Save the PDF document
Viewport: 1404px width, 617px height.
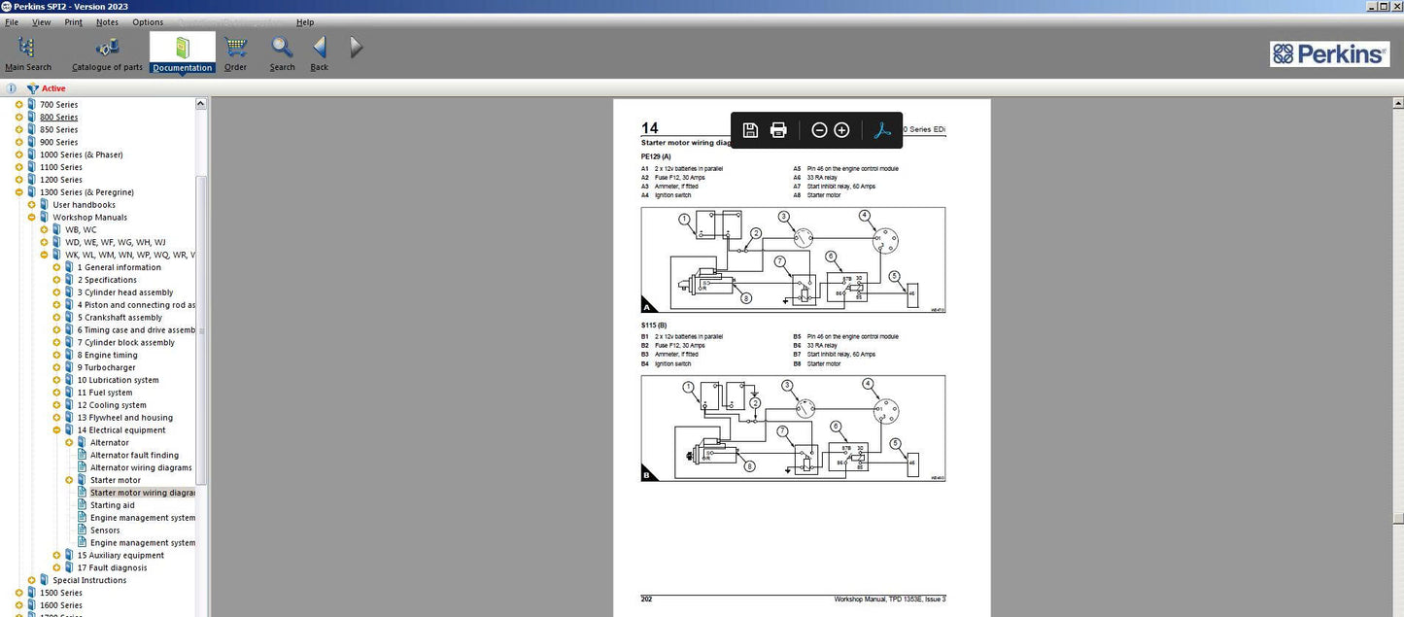coord(749,129)
